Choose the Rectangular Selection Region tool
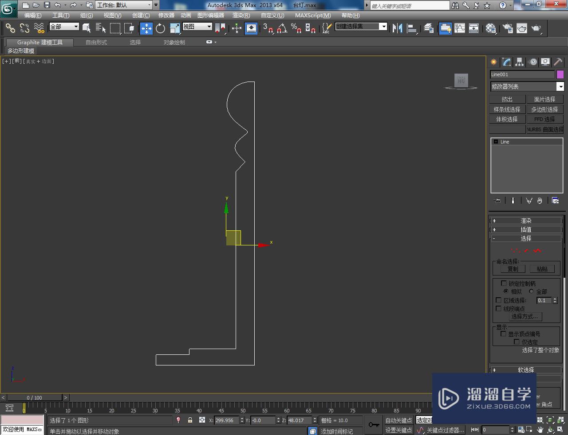 115,28
